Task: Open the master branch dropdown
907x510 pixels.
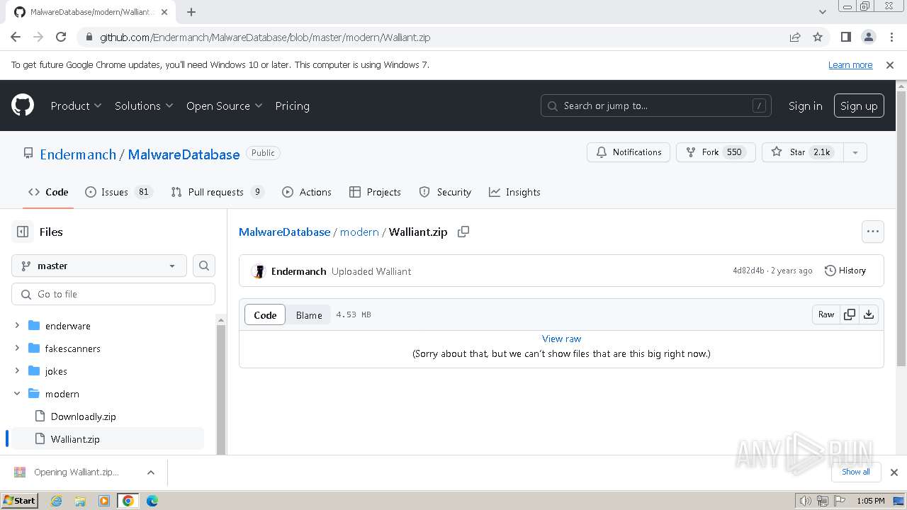Action: pyautogui.click(x=99, y=266)
